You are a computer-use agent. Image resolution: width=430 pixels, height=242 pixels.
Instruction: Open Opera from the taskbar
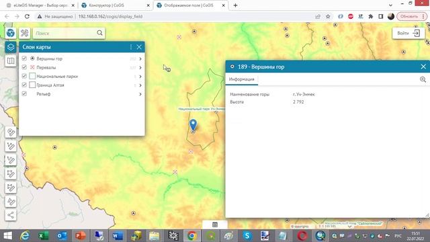302,236
